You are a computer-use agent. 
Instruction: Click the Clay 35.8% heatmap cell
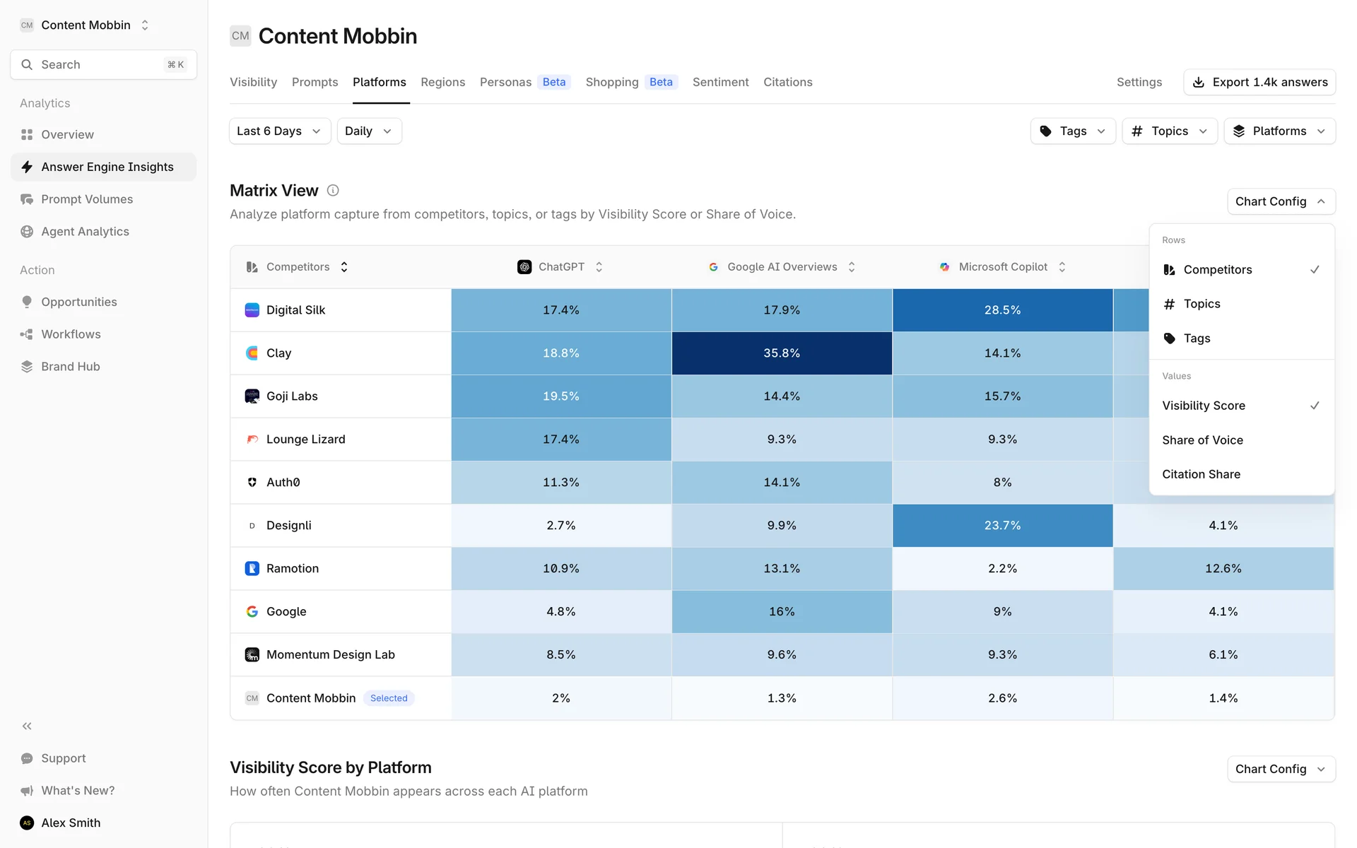[782, 353]
